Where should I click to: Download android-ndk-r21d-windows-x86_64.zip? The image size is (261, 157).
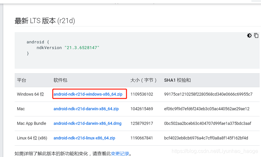[x=88, y=94]
